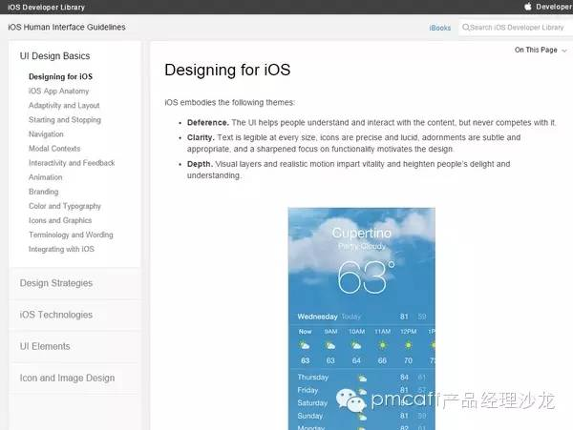Open Modal Contexts sidebar item
The image size is (573, 430).
[x=54, y=149]
